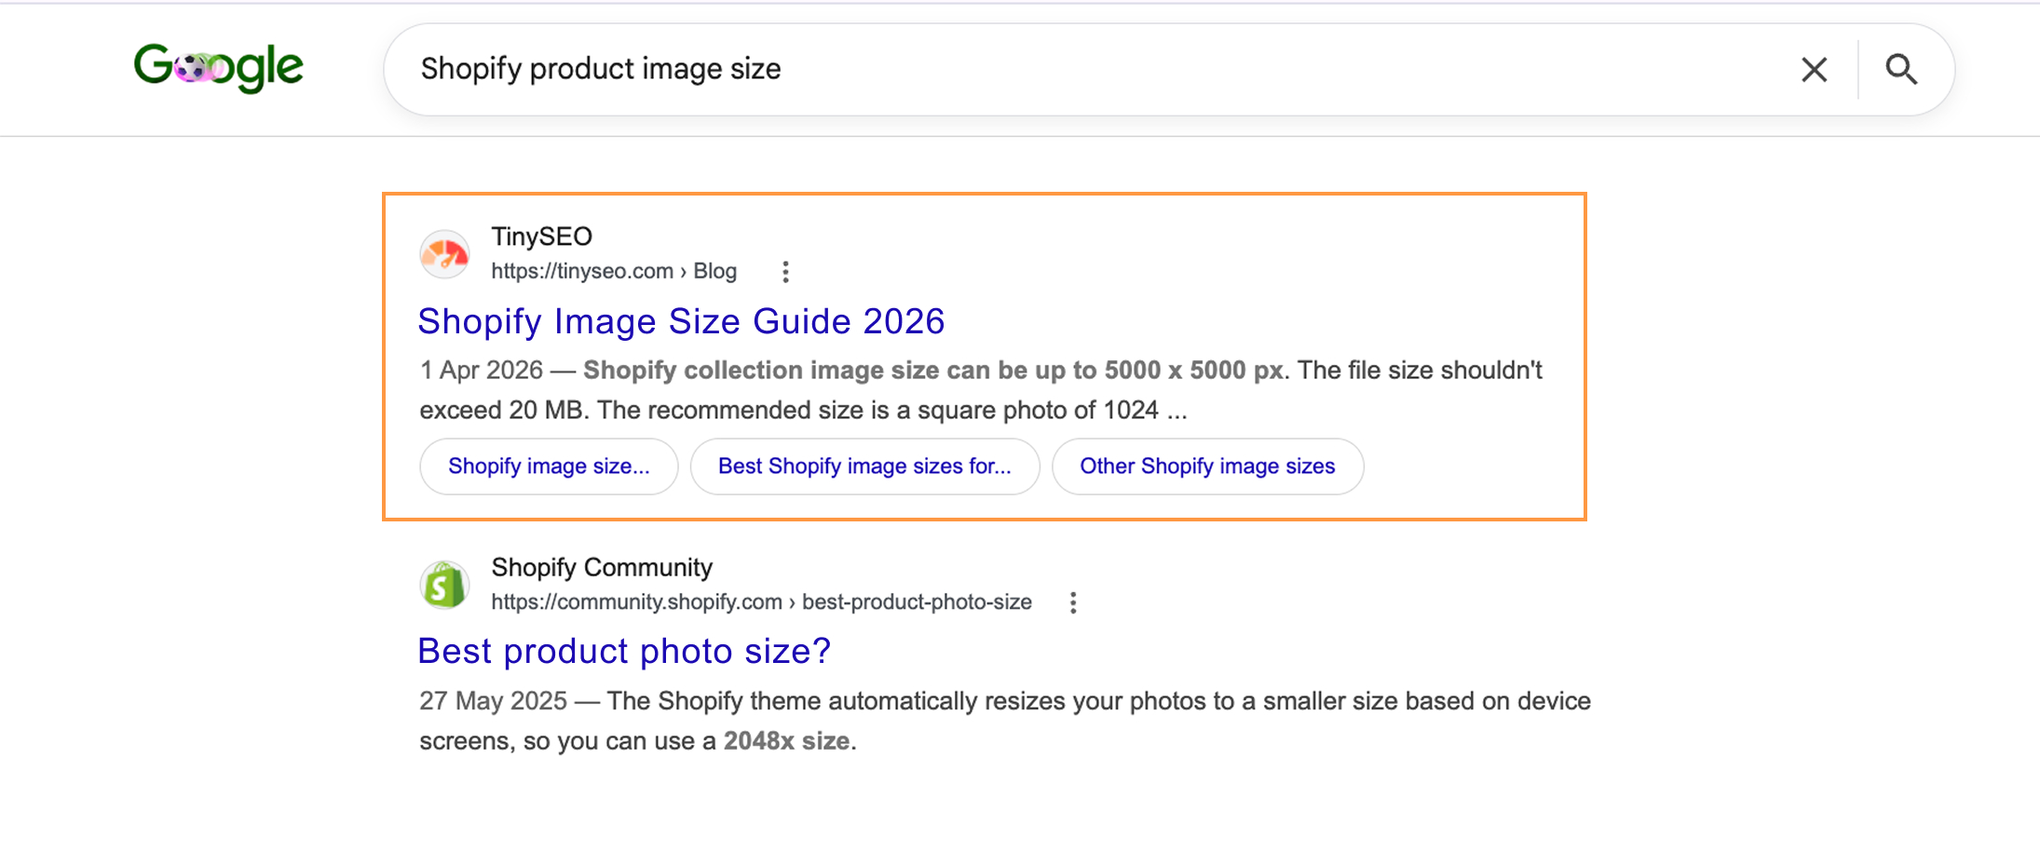Click the '1 Apr 2026' snippet text

pos(481,371)
